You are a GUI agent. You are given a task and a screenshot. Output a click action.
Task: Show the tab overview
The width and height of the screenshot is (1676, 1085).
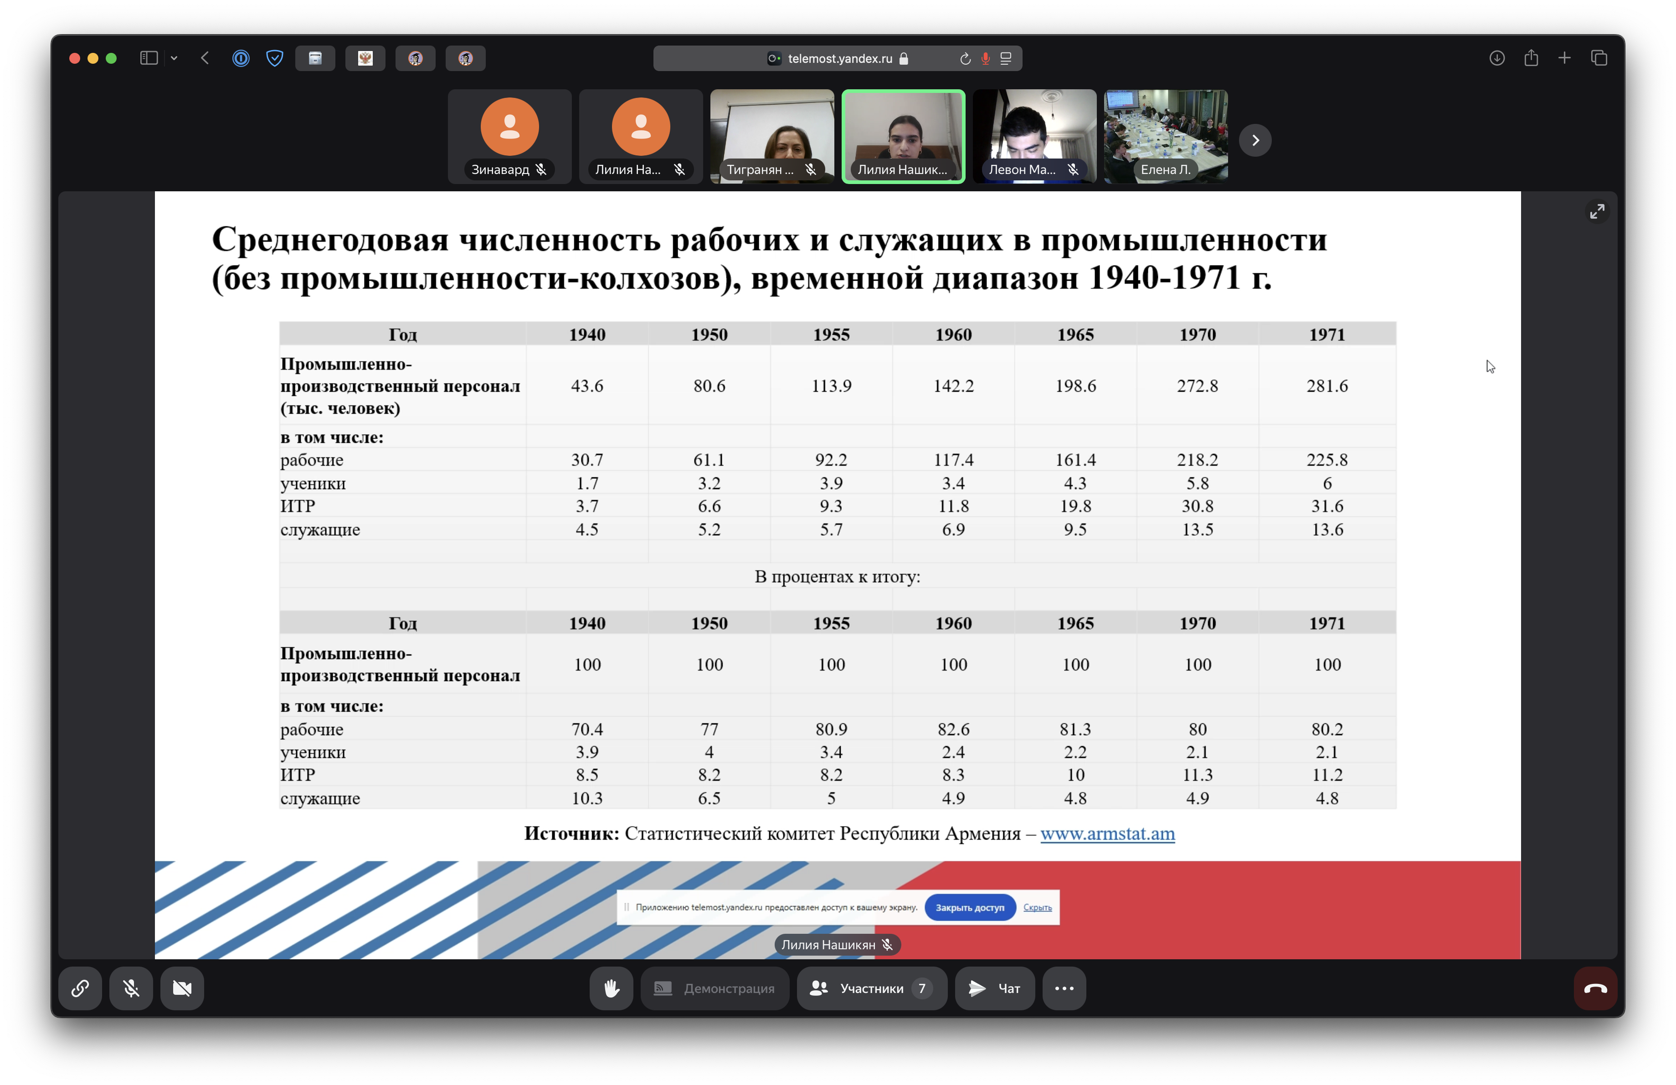pos(1599,58)
